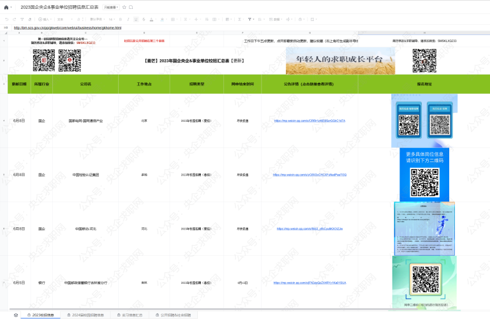Expand the 插入 insert dropdown
Screen dimensions: 490x319
[45, 19]
